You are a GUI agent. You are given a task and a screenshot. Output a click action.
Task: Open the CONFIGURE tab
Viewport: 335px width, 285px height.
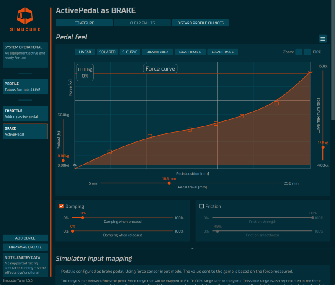click(84, 23)
